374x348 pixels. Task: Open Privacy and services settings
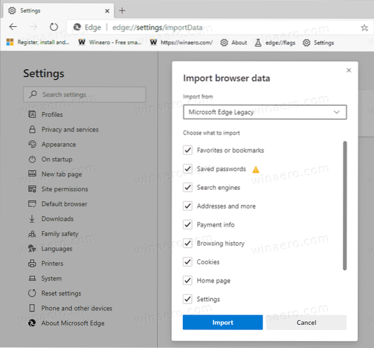(70, 129)
